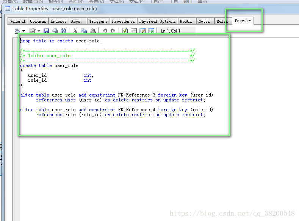Expand the editor menu dropdown arrow
The image size is (299, 221).
point(23,31)
